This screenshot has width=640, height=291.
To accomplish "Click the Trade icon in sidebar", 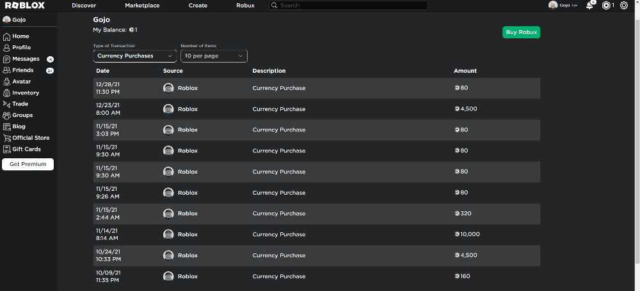I will [6, 104].
